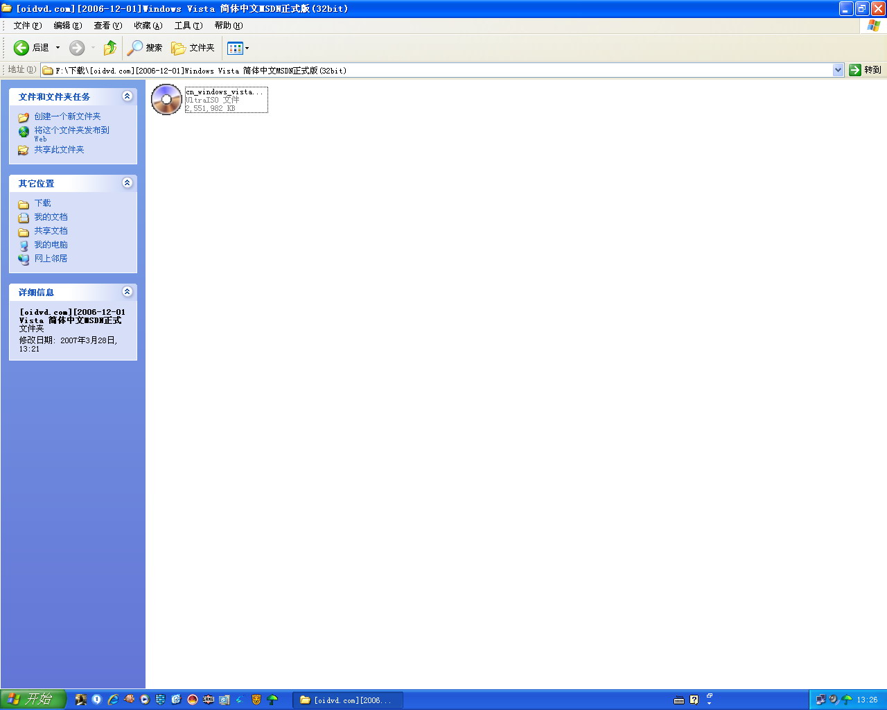This screenshot has width=887, height=710.
Task: Toggle the 文件夹 folders pane button
Action: [x=193, y=48]
